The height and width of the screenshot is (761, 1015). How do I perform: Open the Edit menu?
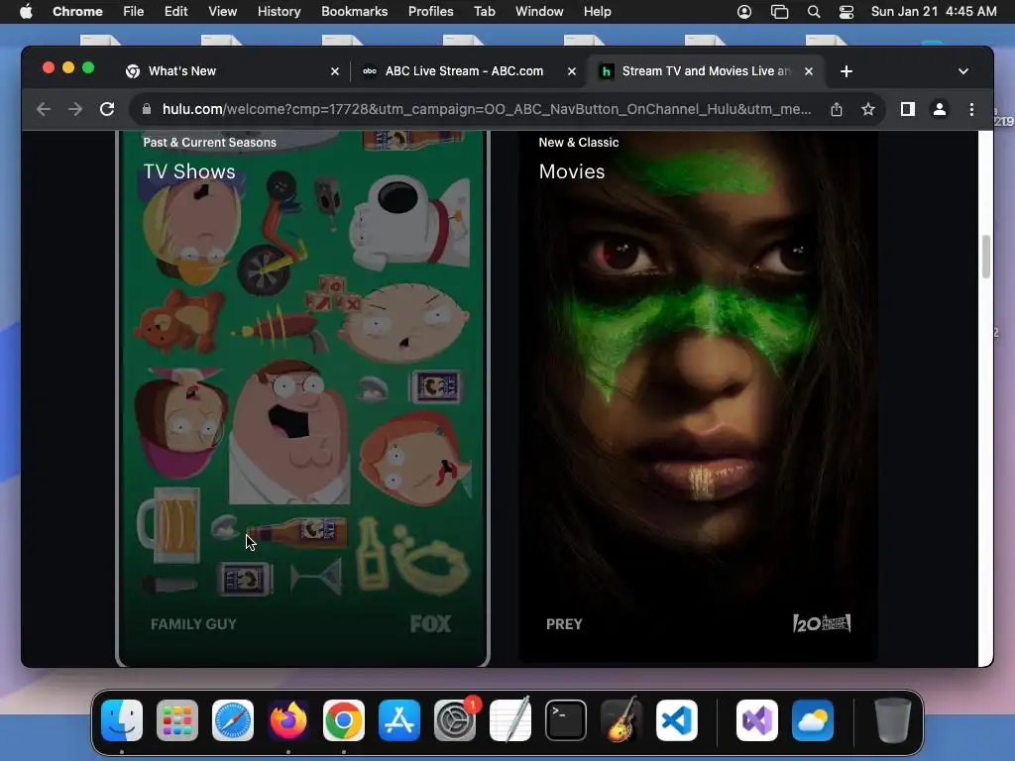pos(175,12)
